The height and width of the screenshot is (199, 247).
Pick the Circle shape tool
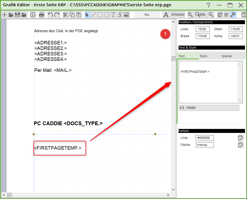point(107,15)
